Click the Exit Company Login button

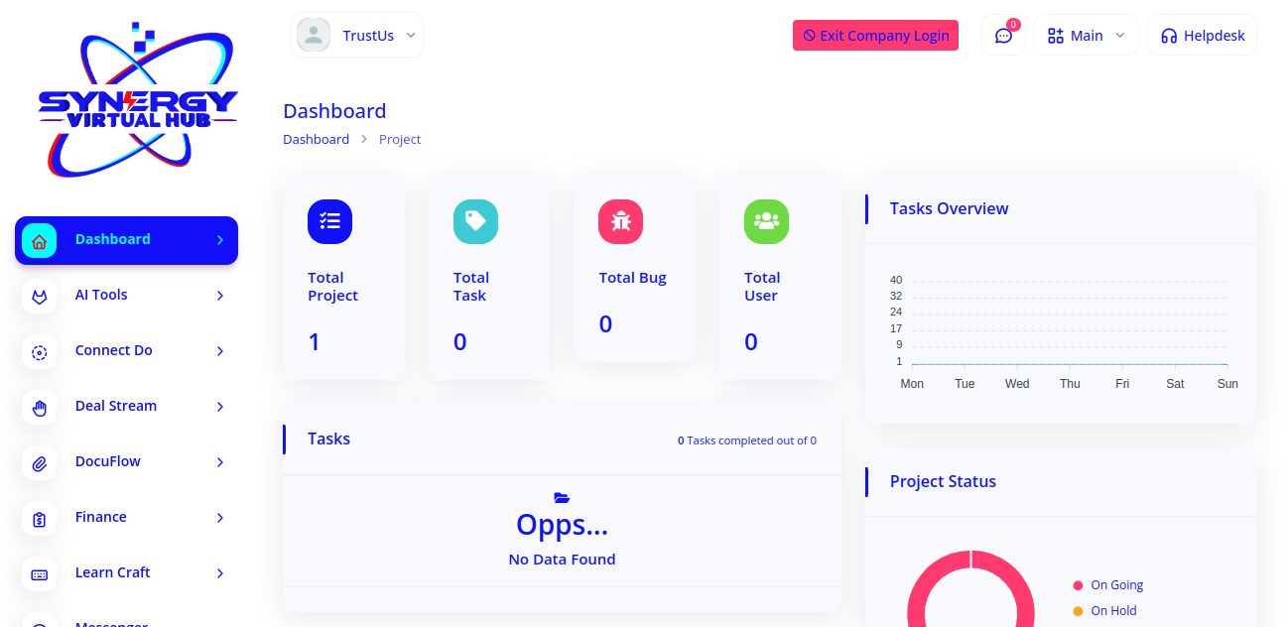[875, 36]
